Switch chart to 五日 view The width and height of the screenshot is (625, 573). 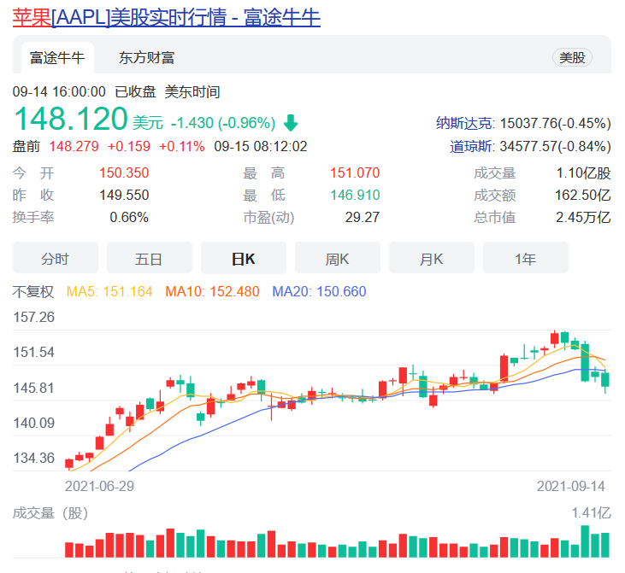[150, 259]
